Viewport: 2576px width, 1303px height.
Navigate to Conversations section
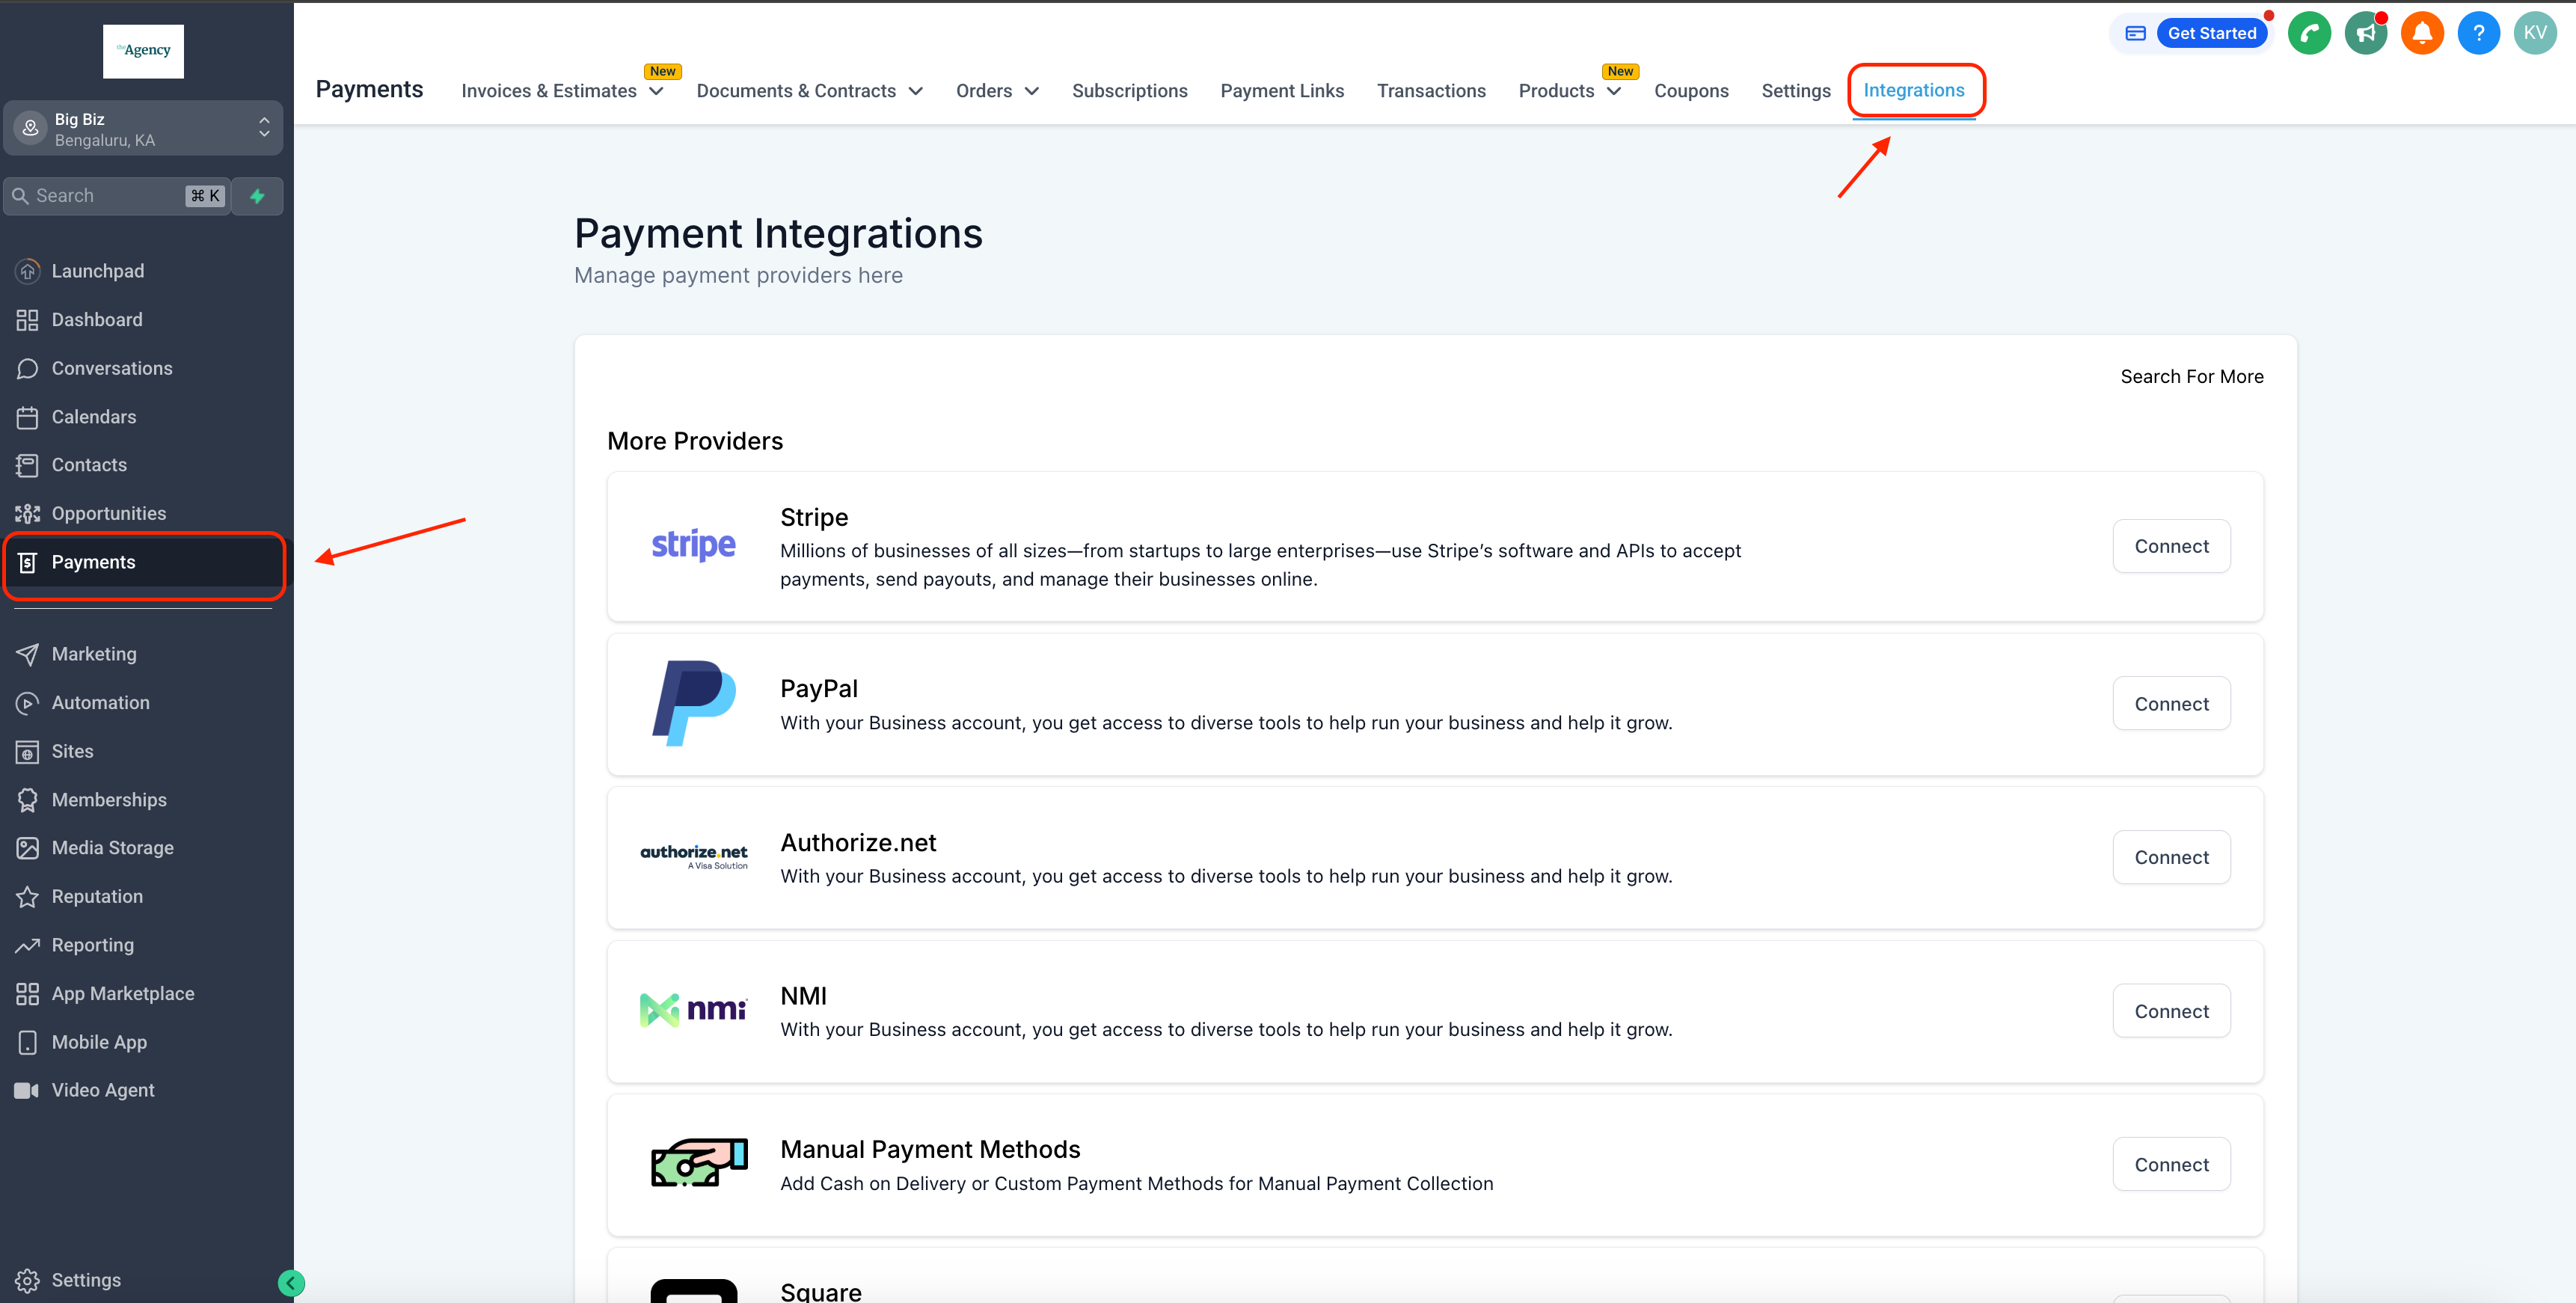click(x=111, y=367)
